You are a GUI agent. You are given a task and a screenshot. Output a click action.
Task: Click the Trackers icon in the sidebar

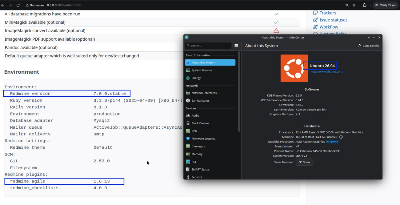315,13
